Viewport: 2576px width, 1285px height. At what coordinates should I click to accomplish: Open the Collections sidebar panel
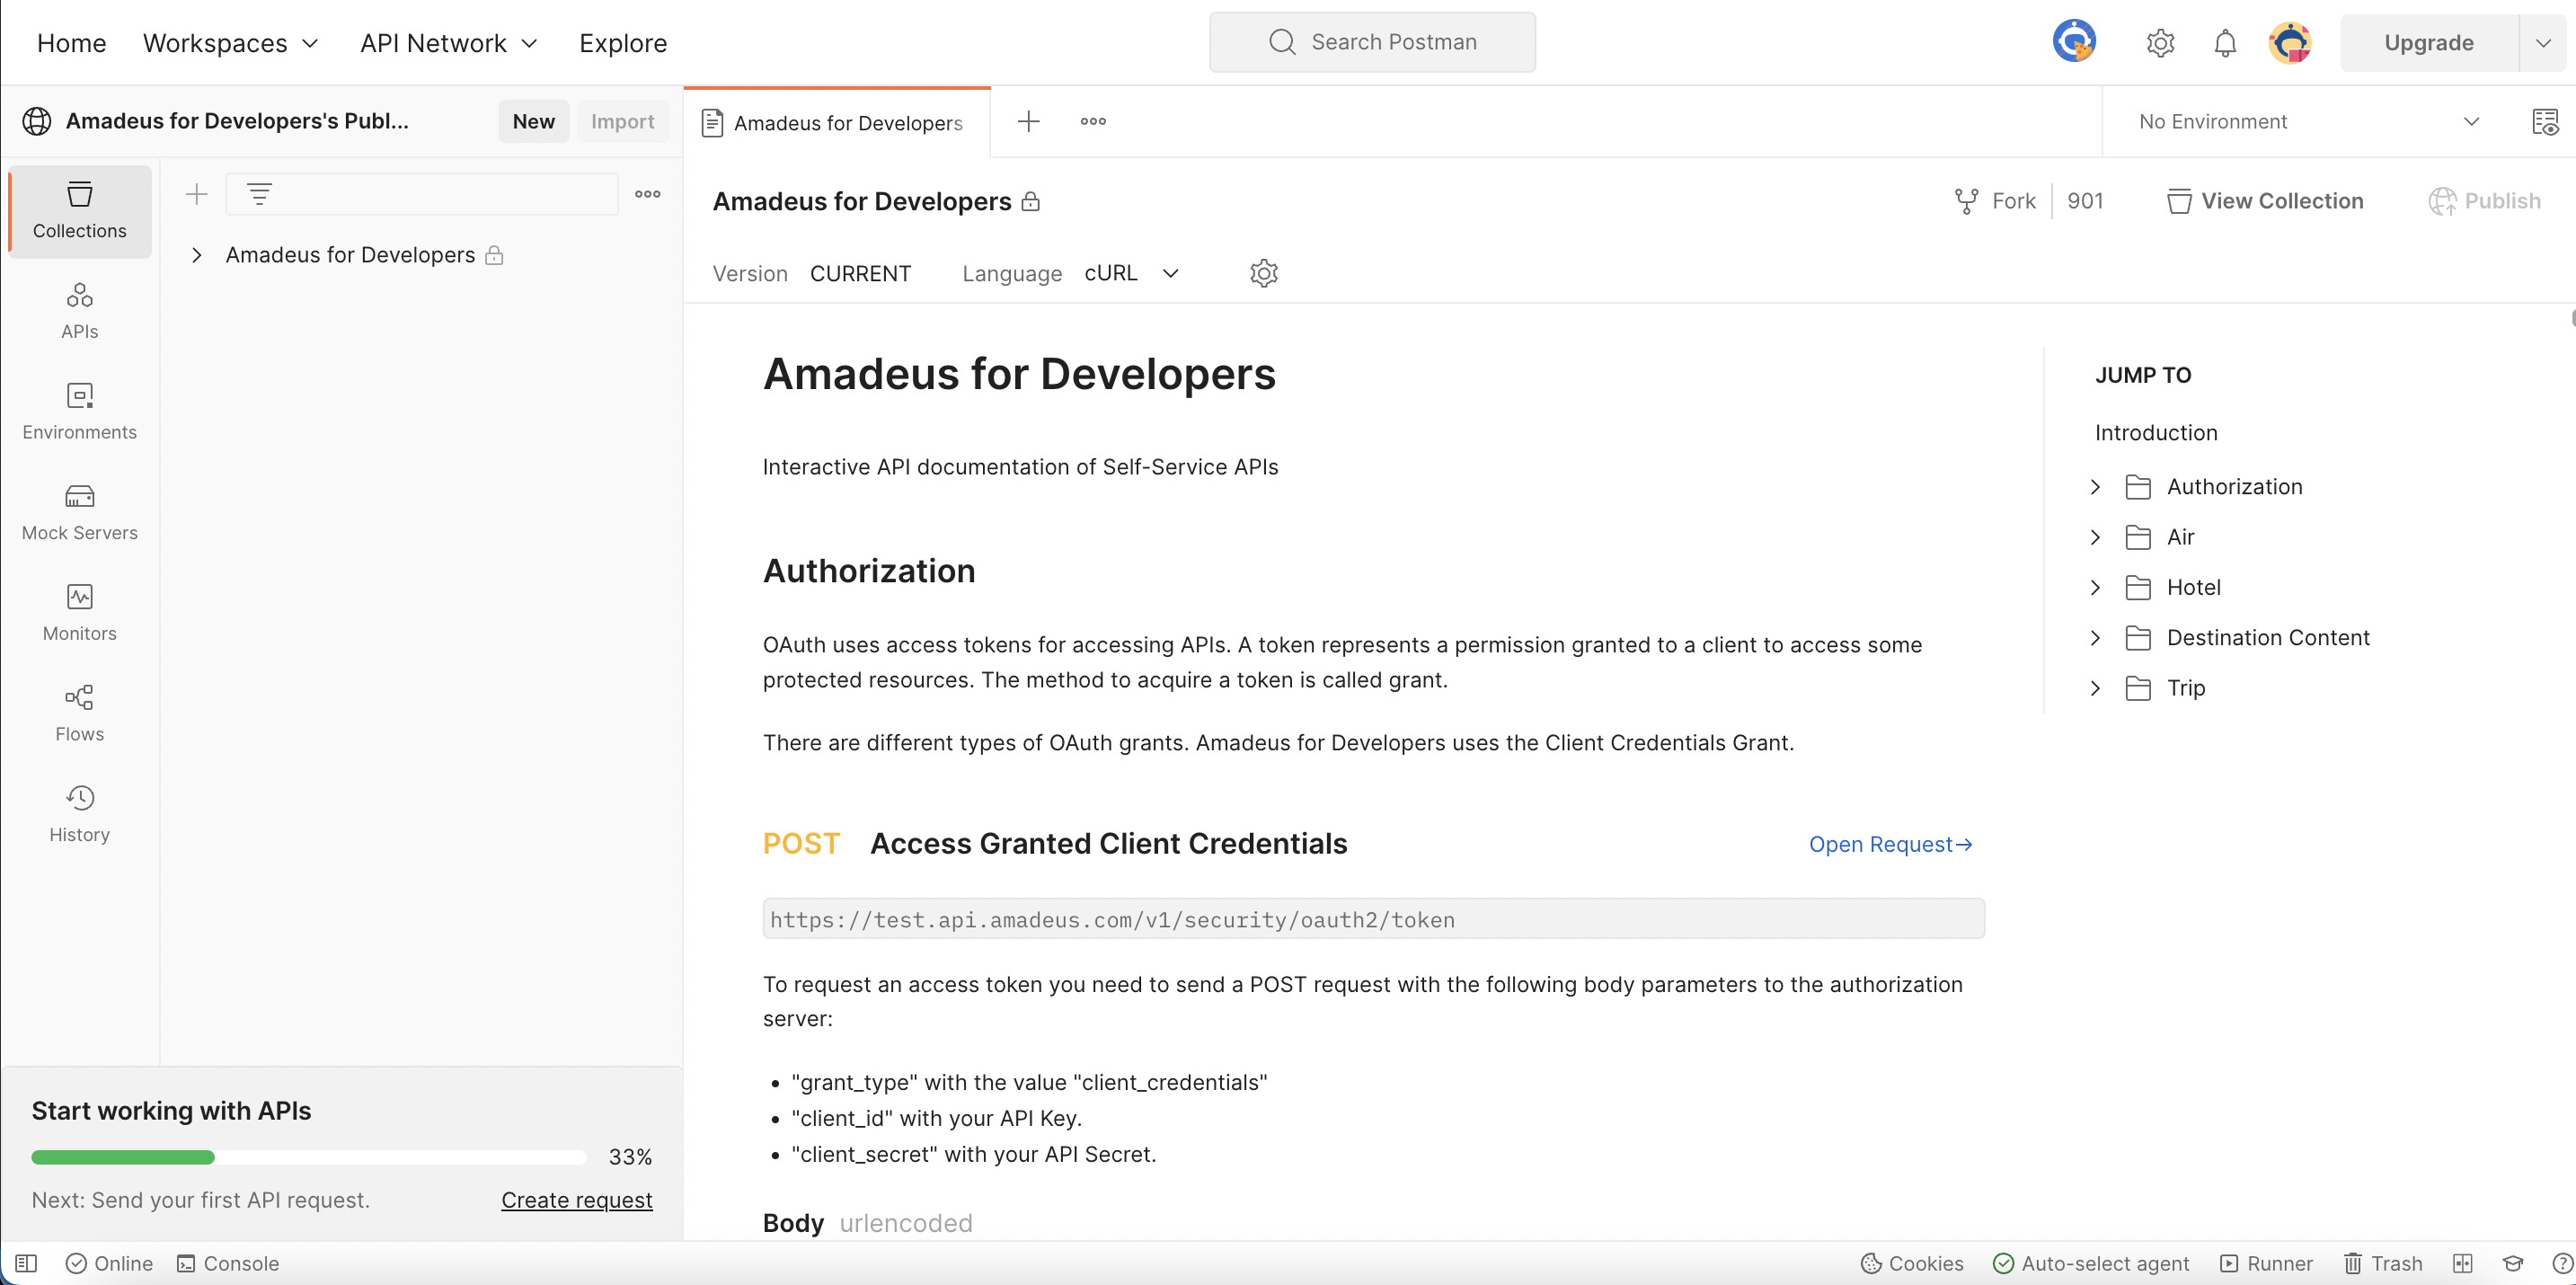[80, 211]
